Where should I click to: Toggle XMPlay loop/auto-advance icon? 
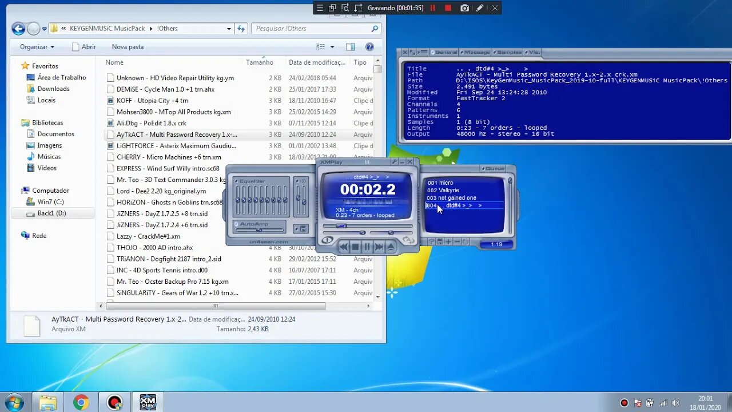click(x=408, y=240)
